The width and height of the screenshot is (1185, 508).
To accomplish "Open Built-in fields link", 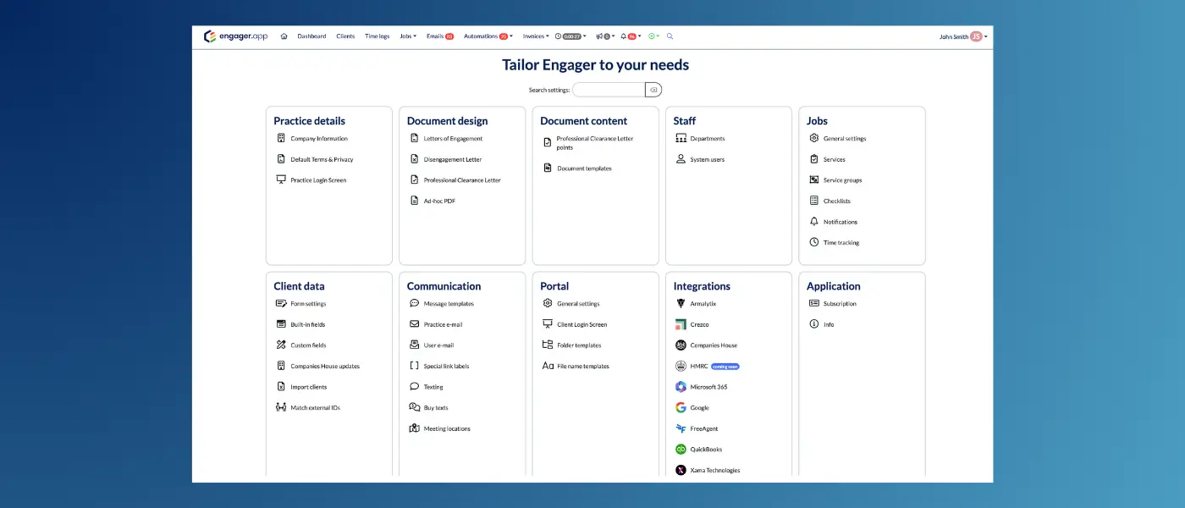I will point(308,324).
